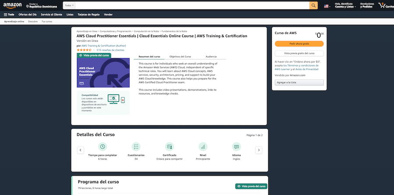Screen dimensions: 394x195
Task: Open the Todos search category dropdown
Action: (69, 6)
